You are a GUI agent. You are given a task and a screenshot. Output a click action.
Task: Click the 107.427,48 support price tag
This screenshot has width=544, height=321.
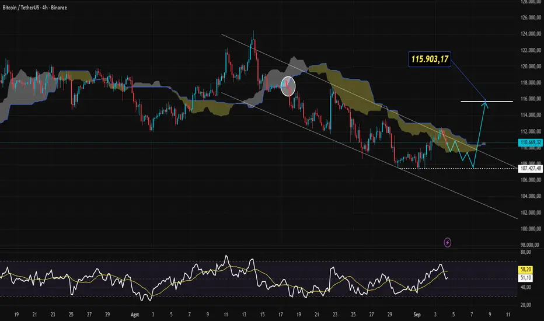(531, 168)
